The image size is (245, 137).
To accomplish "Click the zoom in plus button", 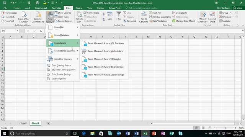I will coord(235,128).
